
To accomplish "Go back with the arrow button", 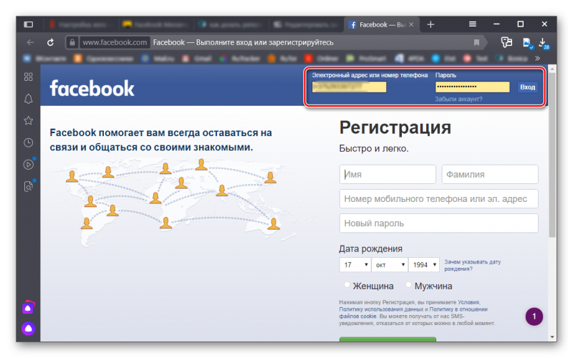I will (30, 42).
